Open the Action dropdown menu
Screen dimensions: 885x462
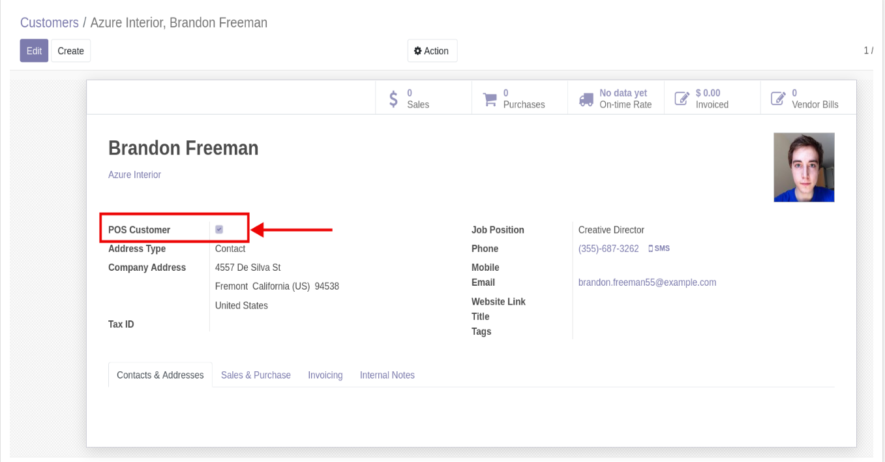432,51
